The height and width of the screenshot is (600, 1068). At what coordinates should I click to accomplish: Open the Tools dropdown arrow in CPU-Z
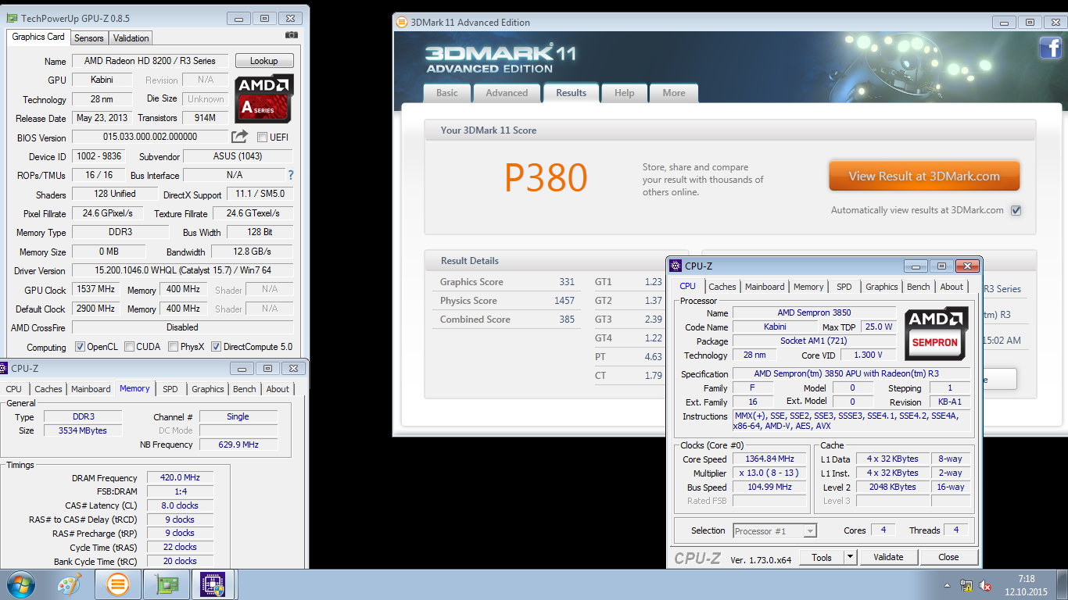(x=851, y=557)
